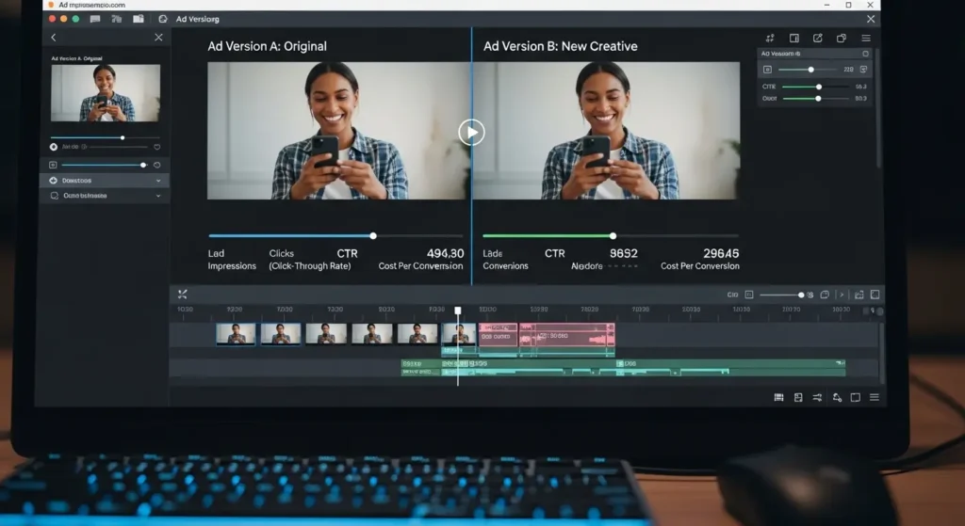Viewport: 965px width, 526px height.
Task: Click the edit pencil icon in top-right toolbar
Action: pos(817,39)
